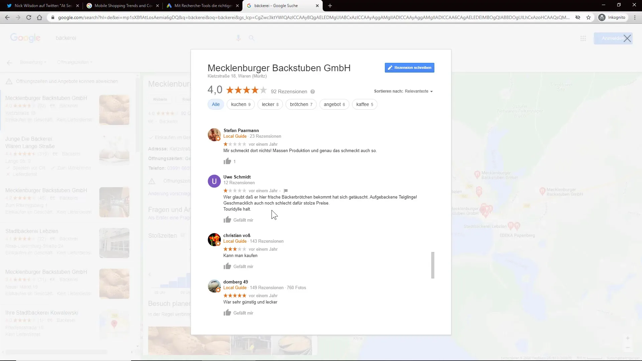Select Ihre Stadtbäckerei Kowalewski result
The height and width of the screenshot is (361, 642).
67,323
